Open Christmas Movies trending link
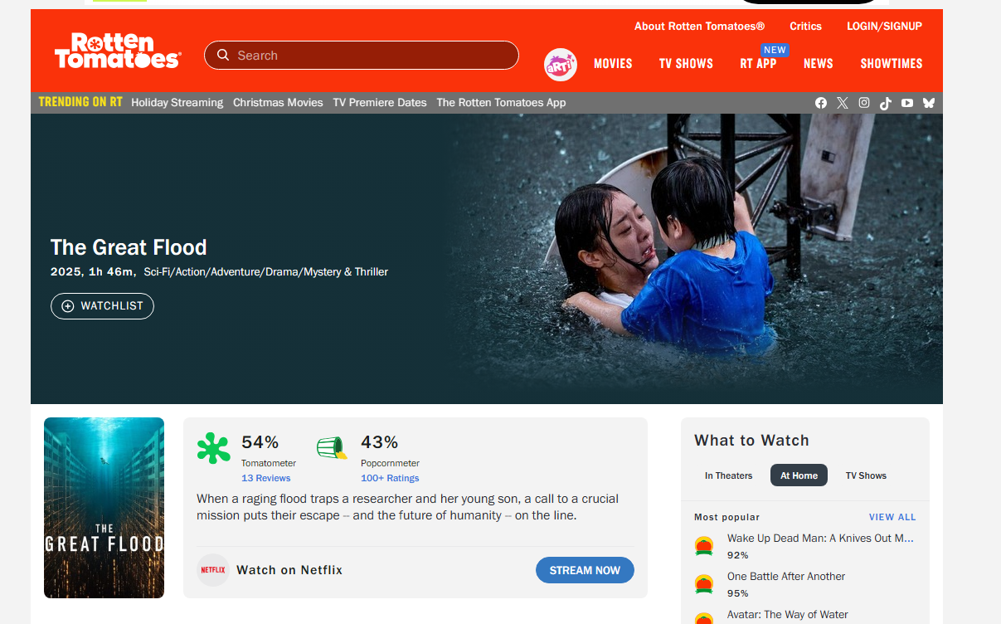The width and height of the screenshot is (1001, 624). click(278, 103)
